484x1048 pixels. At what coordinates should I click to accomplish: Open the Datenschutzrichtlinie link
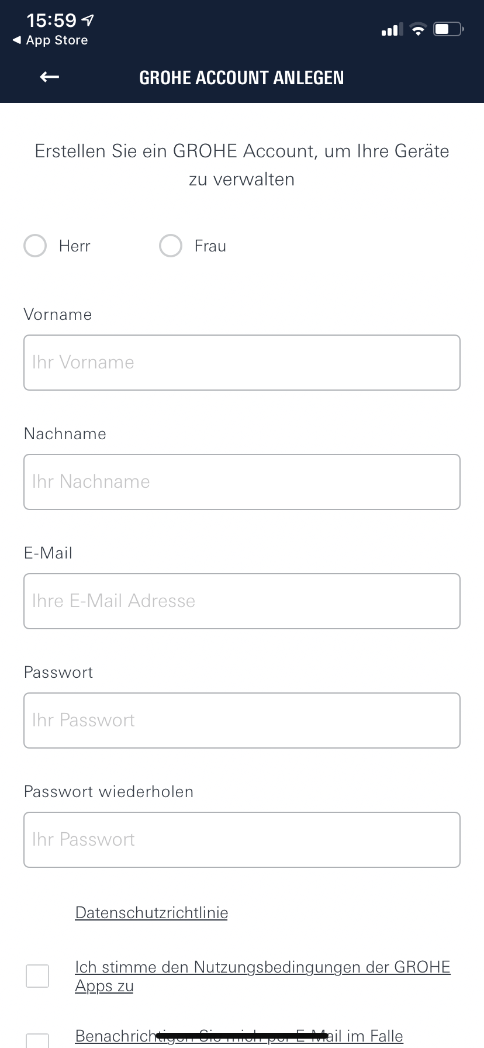[x=151, y=913]
